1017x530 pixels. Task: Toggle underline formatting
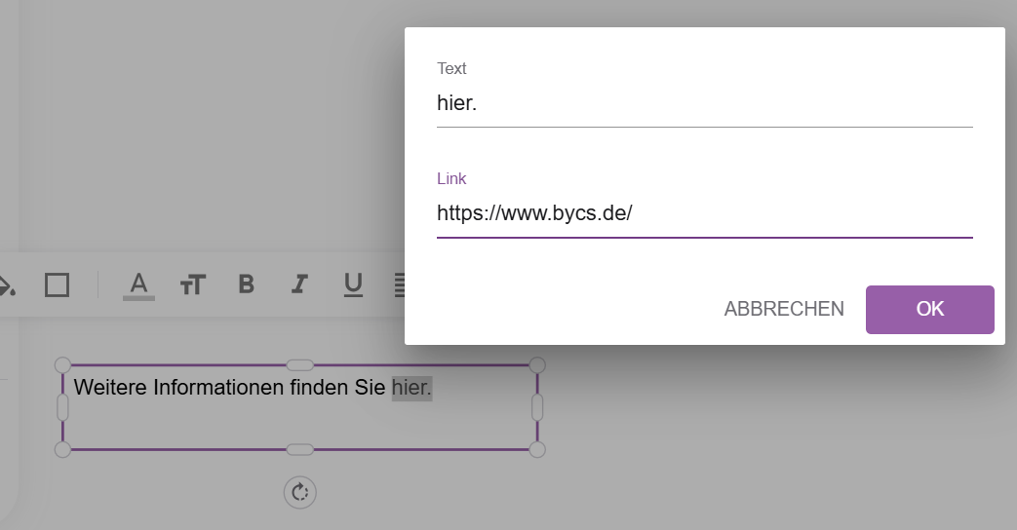click(x=353, y=285)
